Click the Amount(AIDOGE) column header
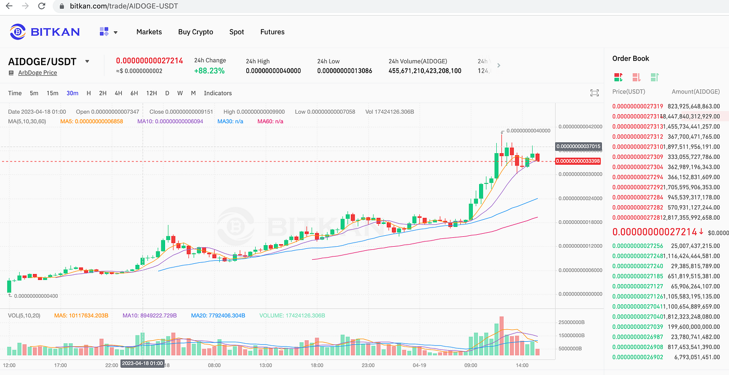Viewport: 729px width, 375px height. coord(696,91)
